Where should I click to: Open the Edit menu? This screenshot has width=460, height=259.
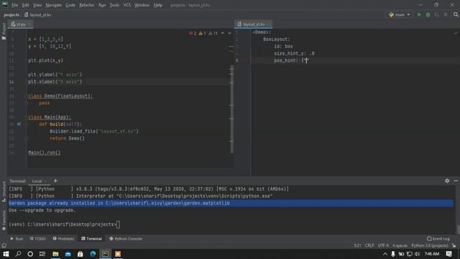click(26, 5)
